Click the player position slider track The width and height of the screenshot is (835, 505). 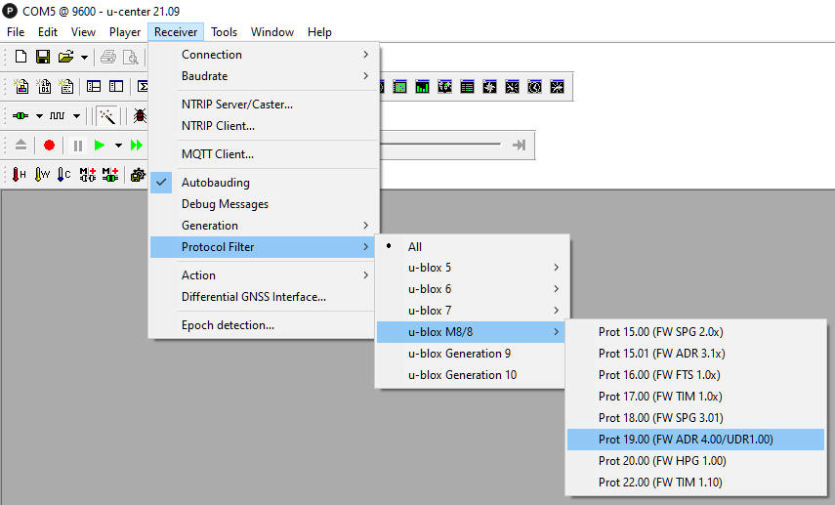tap(440, 144)
